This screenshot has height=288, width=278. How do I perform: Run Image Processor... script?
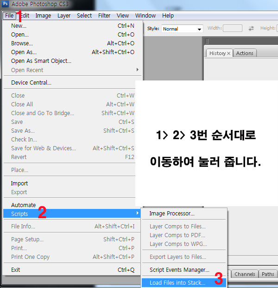(184, 214)
